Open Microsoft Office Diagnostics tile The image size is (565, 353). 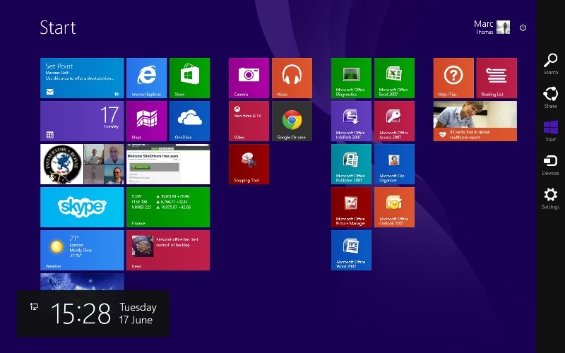click(x=351, y=78)
